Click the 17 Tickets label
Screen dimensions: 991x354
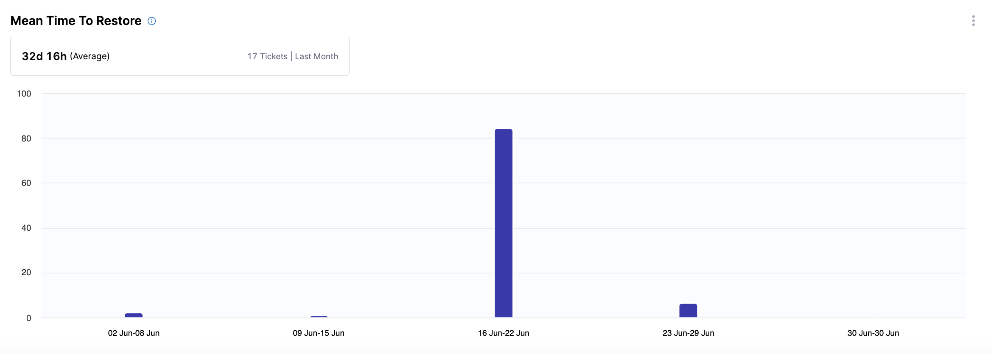pos(267,56)
